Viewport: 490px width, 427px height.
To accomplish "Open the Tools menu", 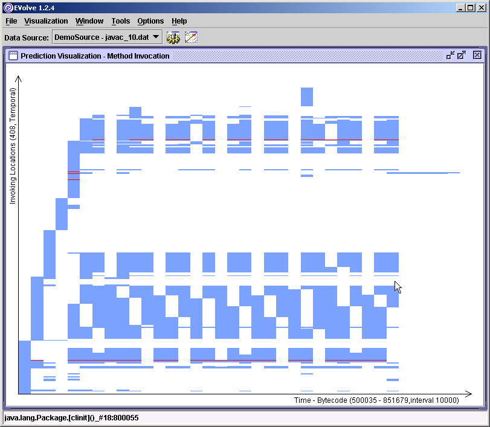I will (x=121, y=21).
